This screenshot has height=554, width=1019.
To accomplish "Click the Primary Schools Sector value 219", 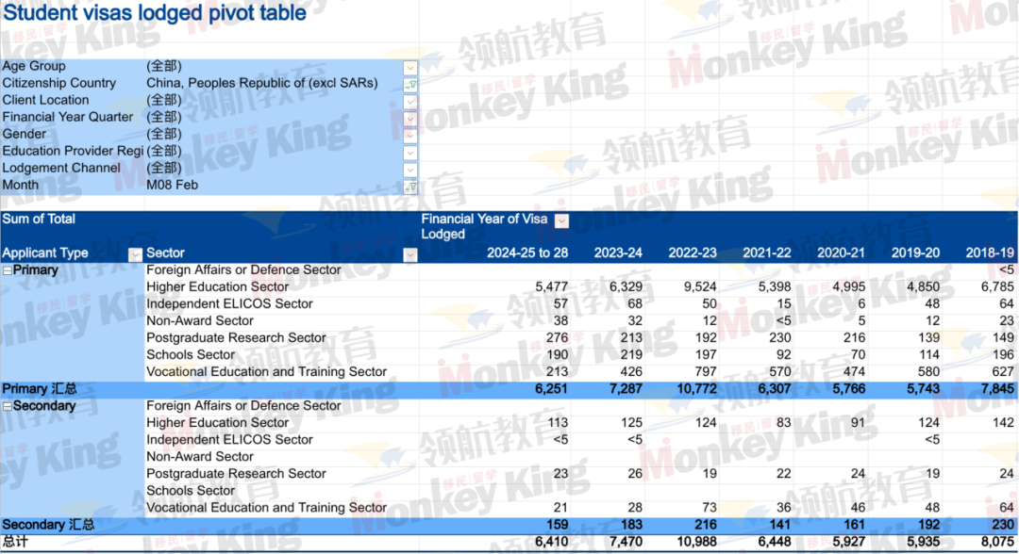I will (x=631, y=355).
